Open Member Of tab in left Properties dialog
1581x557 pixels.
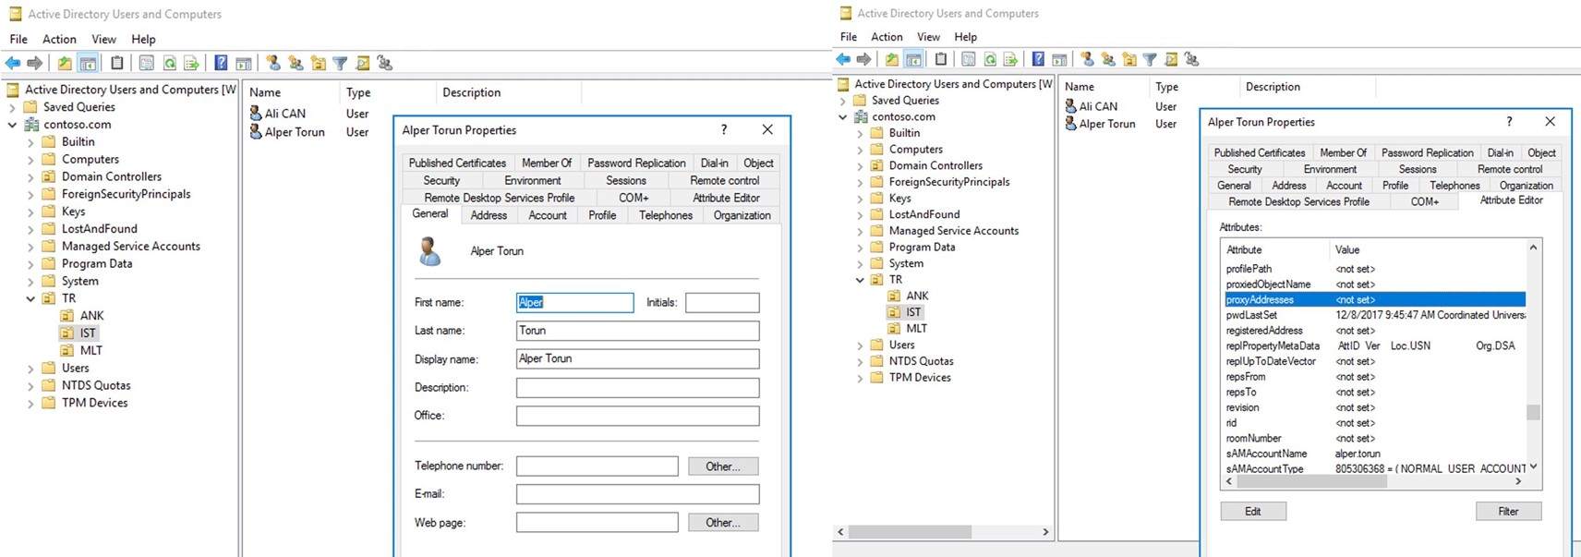pyautogui.click(x=547, y=163)
